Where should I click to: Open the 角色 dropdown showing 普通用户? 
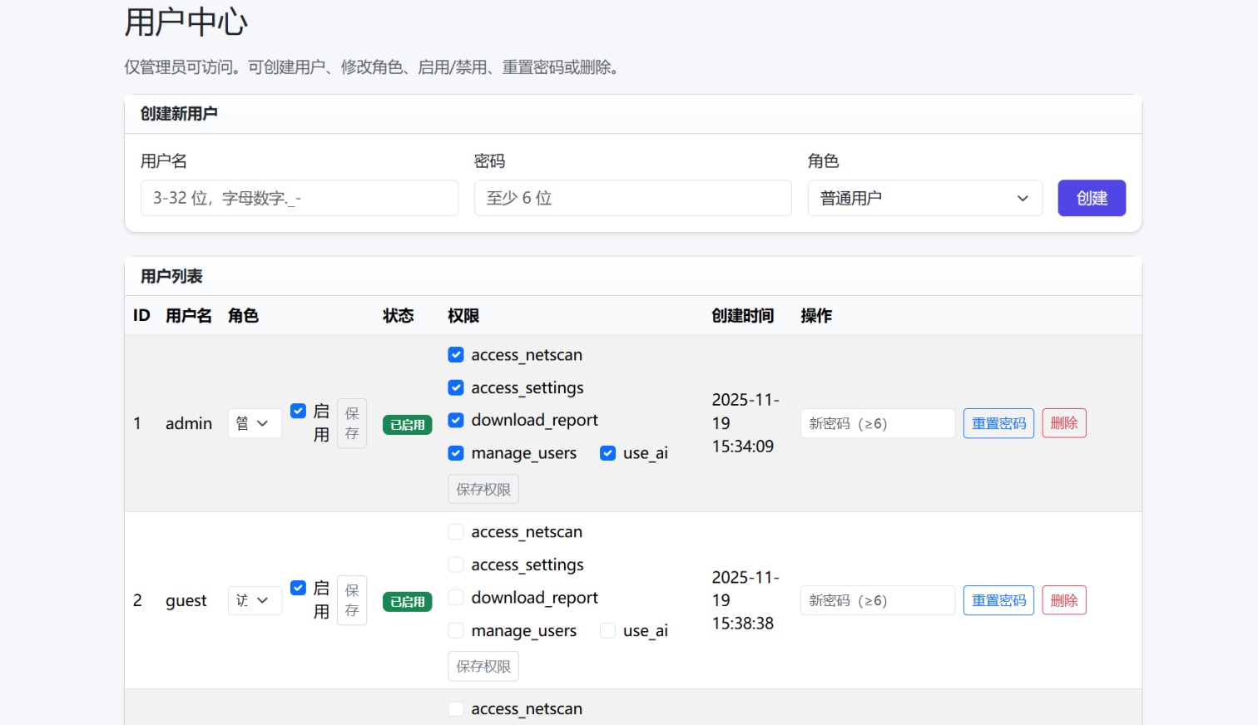click(x=924, y=198)
